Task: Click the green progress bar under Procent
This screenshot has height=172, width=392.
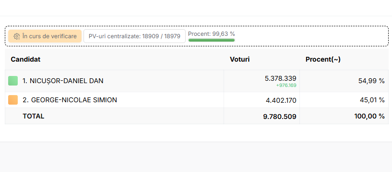Action: (212, 40)
